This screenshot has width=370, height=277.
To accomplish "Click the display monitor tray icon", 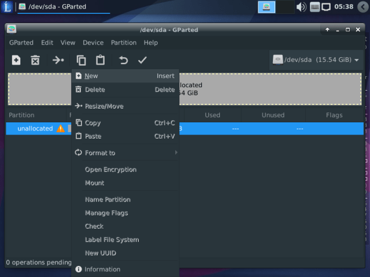I will [x=326, y=7].
